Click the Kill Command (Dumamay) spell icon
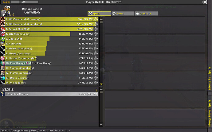This screenshot has height=132, width=212. [3, 19]
